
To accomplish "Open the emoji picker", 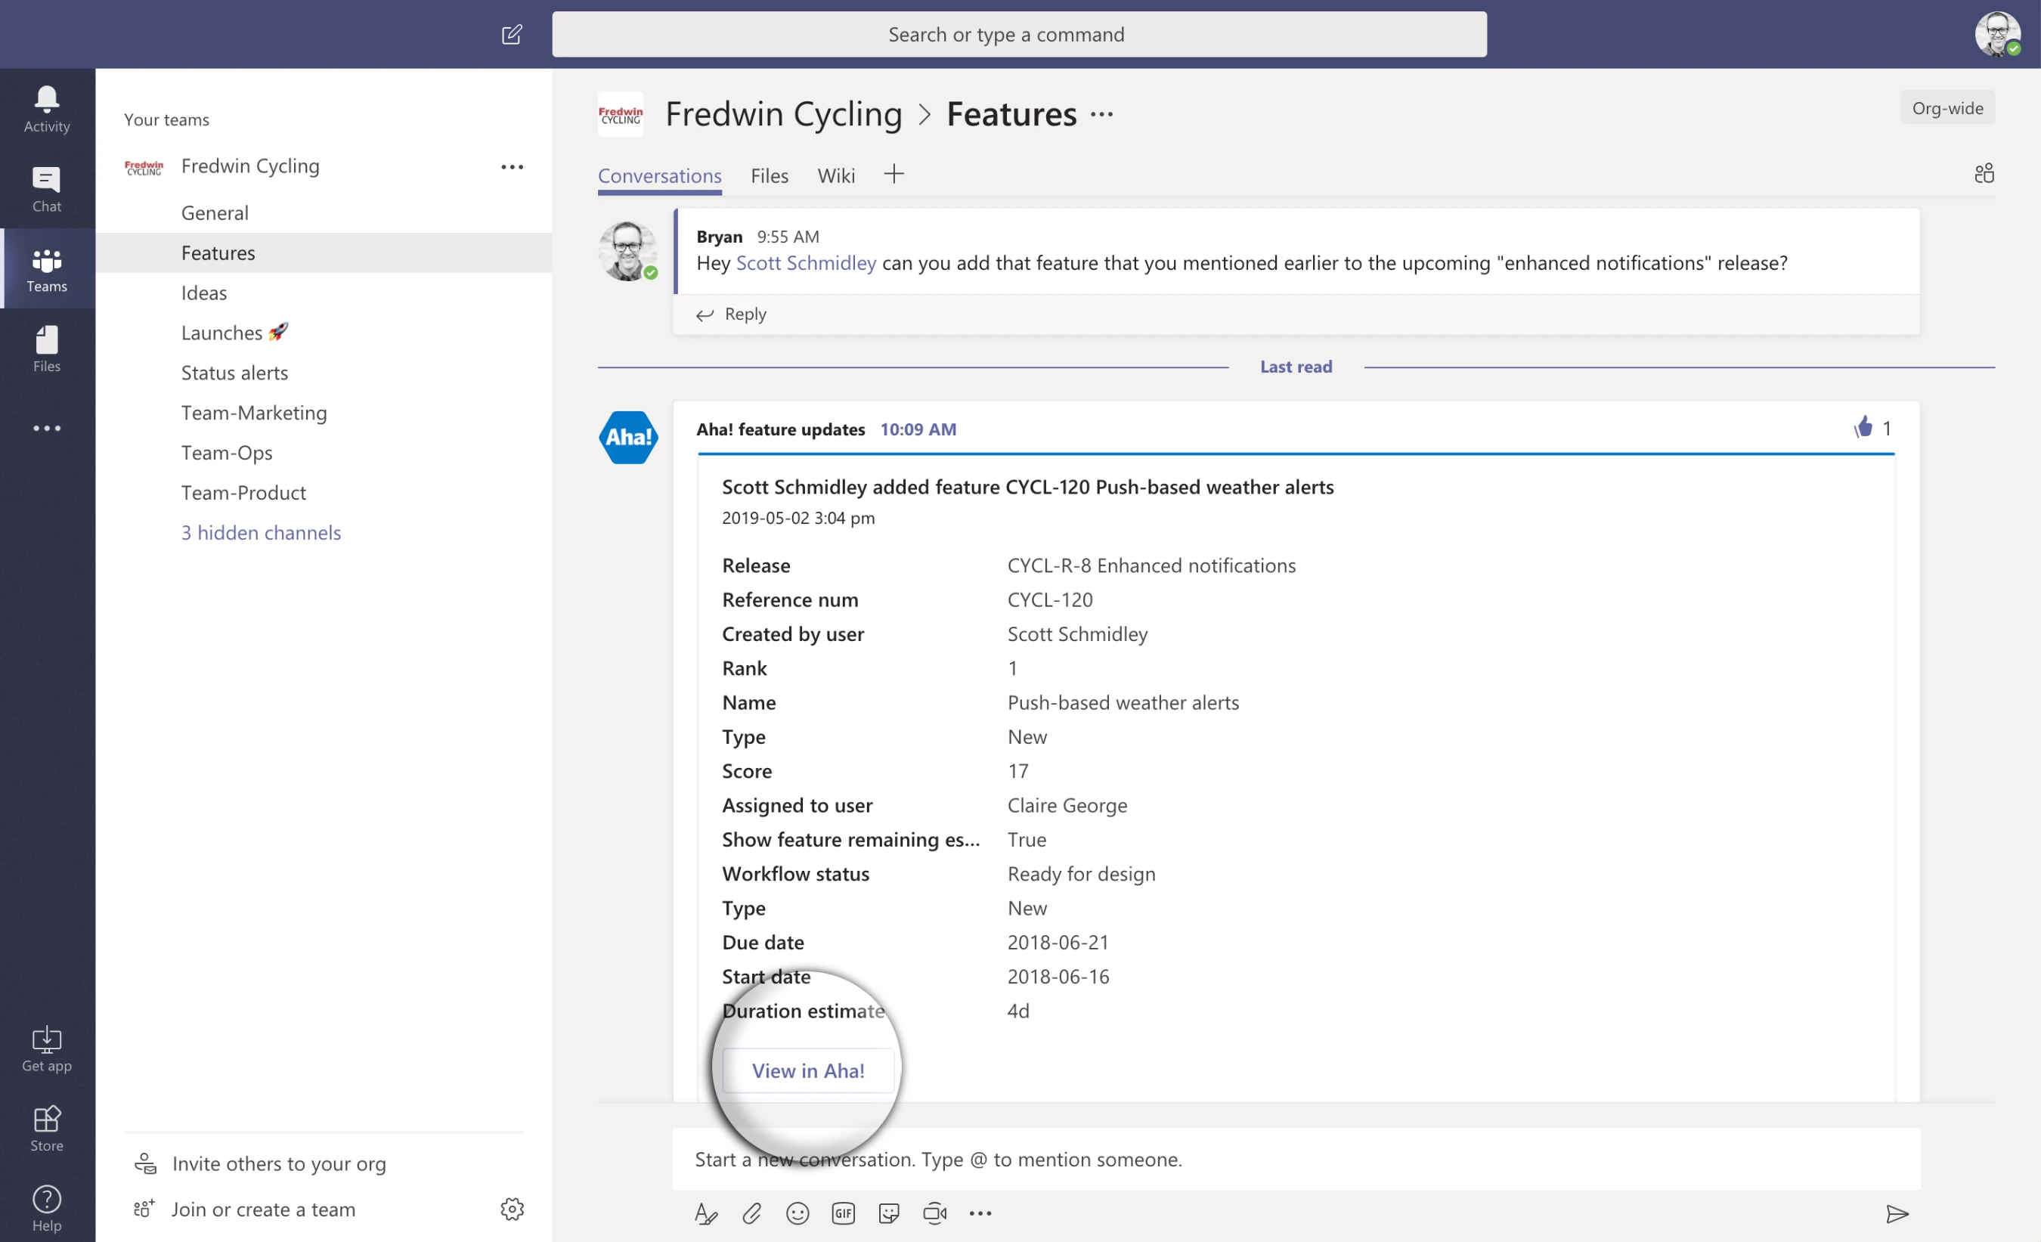I will pyautogui.click(x=797, y=1213).
